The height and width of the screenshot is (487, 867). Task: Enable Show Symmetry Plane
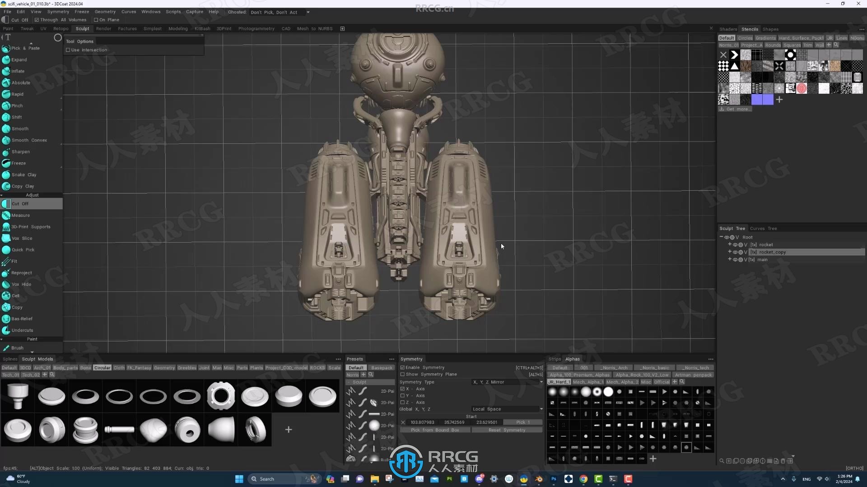(402, 374)
